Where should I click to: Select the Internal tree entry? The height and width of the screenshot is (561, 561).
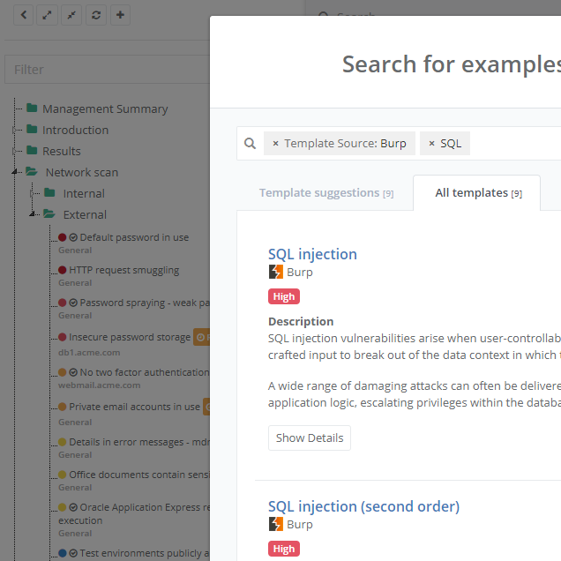(x=84, y=193)
